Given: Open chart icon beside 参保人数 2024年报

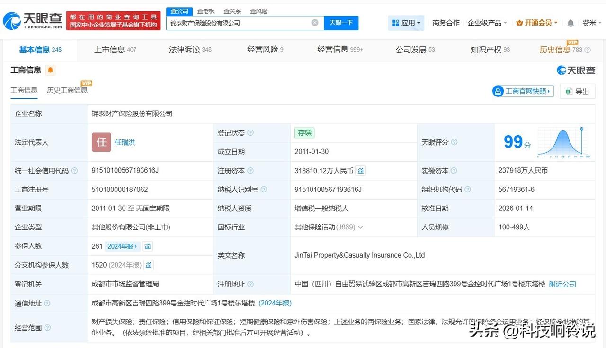Looking at the screenshot, I should 148,246.
